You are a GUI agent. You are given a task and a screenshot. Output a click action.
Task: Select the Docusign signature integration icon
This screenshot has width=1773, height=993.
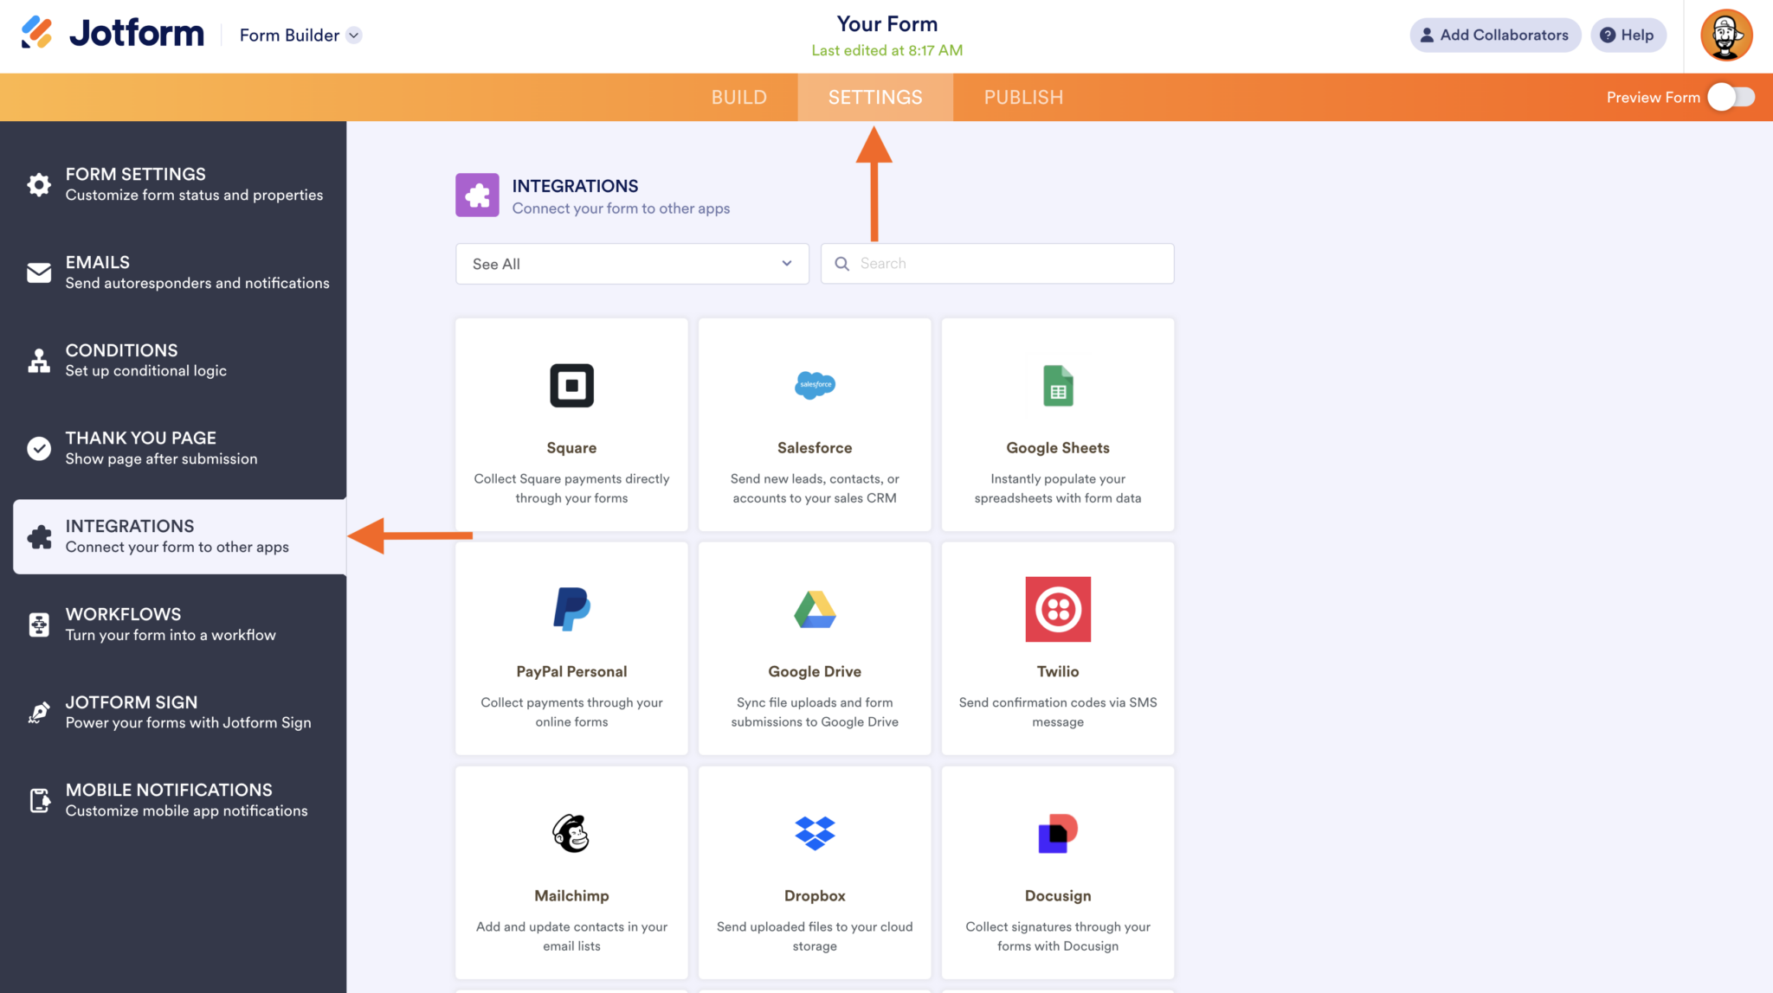1057,833
